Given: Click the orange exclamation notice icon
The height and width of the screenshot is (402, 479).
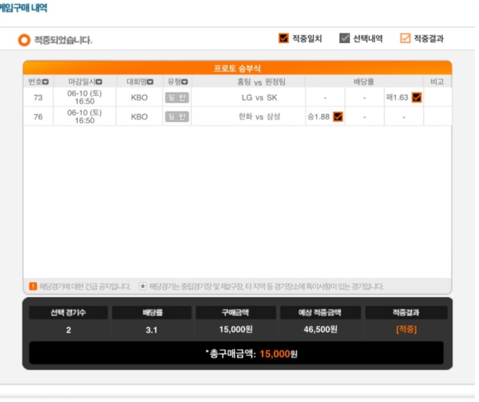Looking at the screenshot, I should coord(33,287).
